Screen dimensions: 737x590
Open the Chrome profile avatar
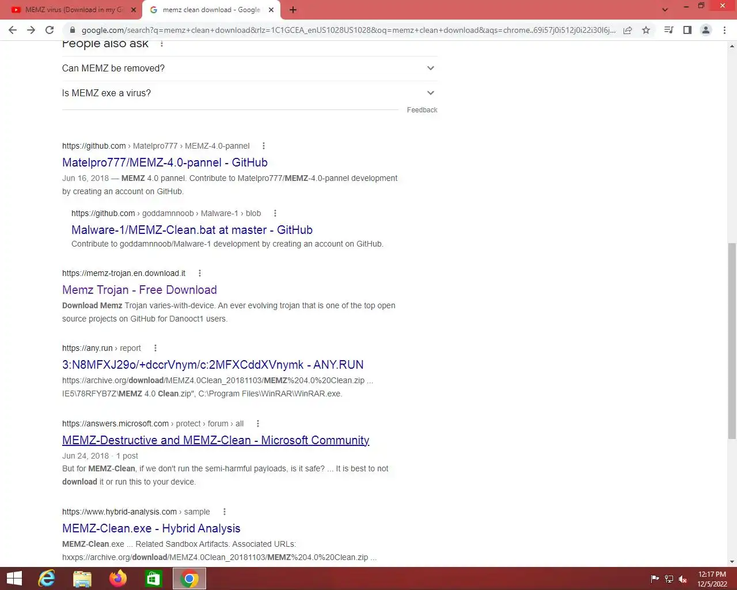click(x=705, y=30)
